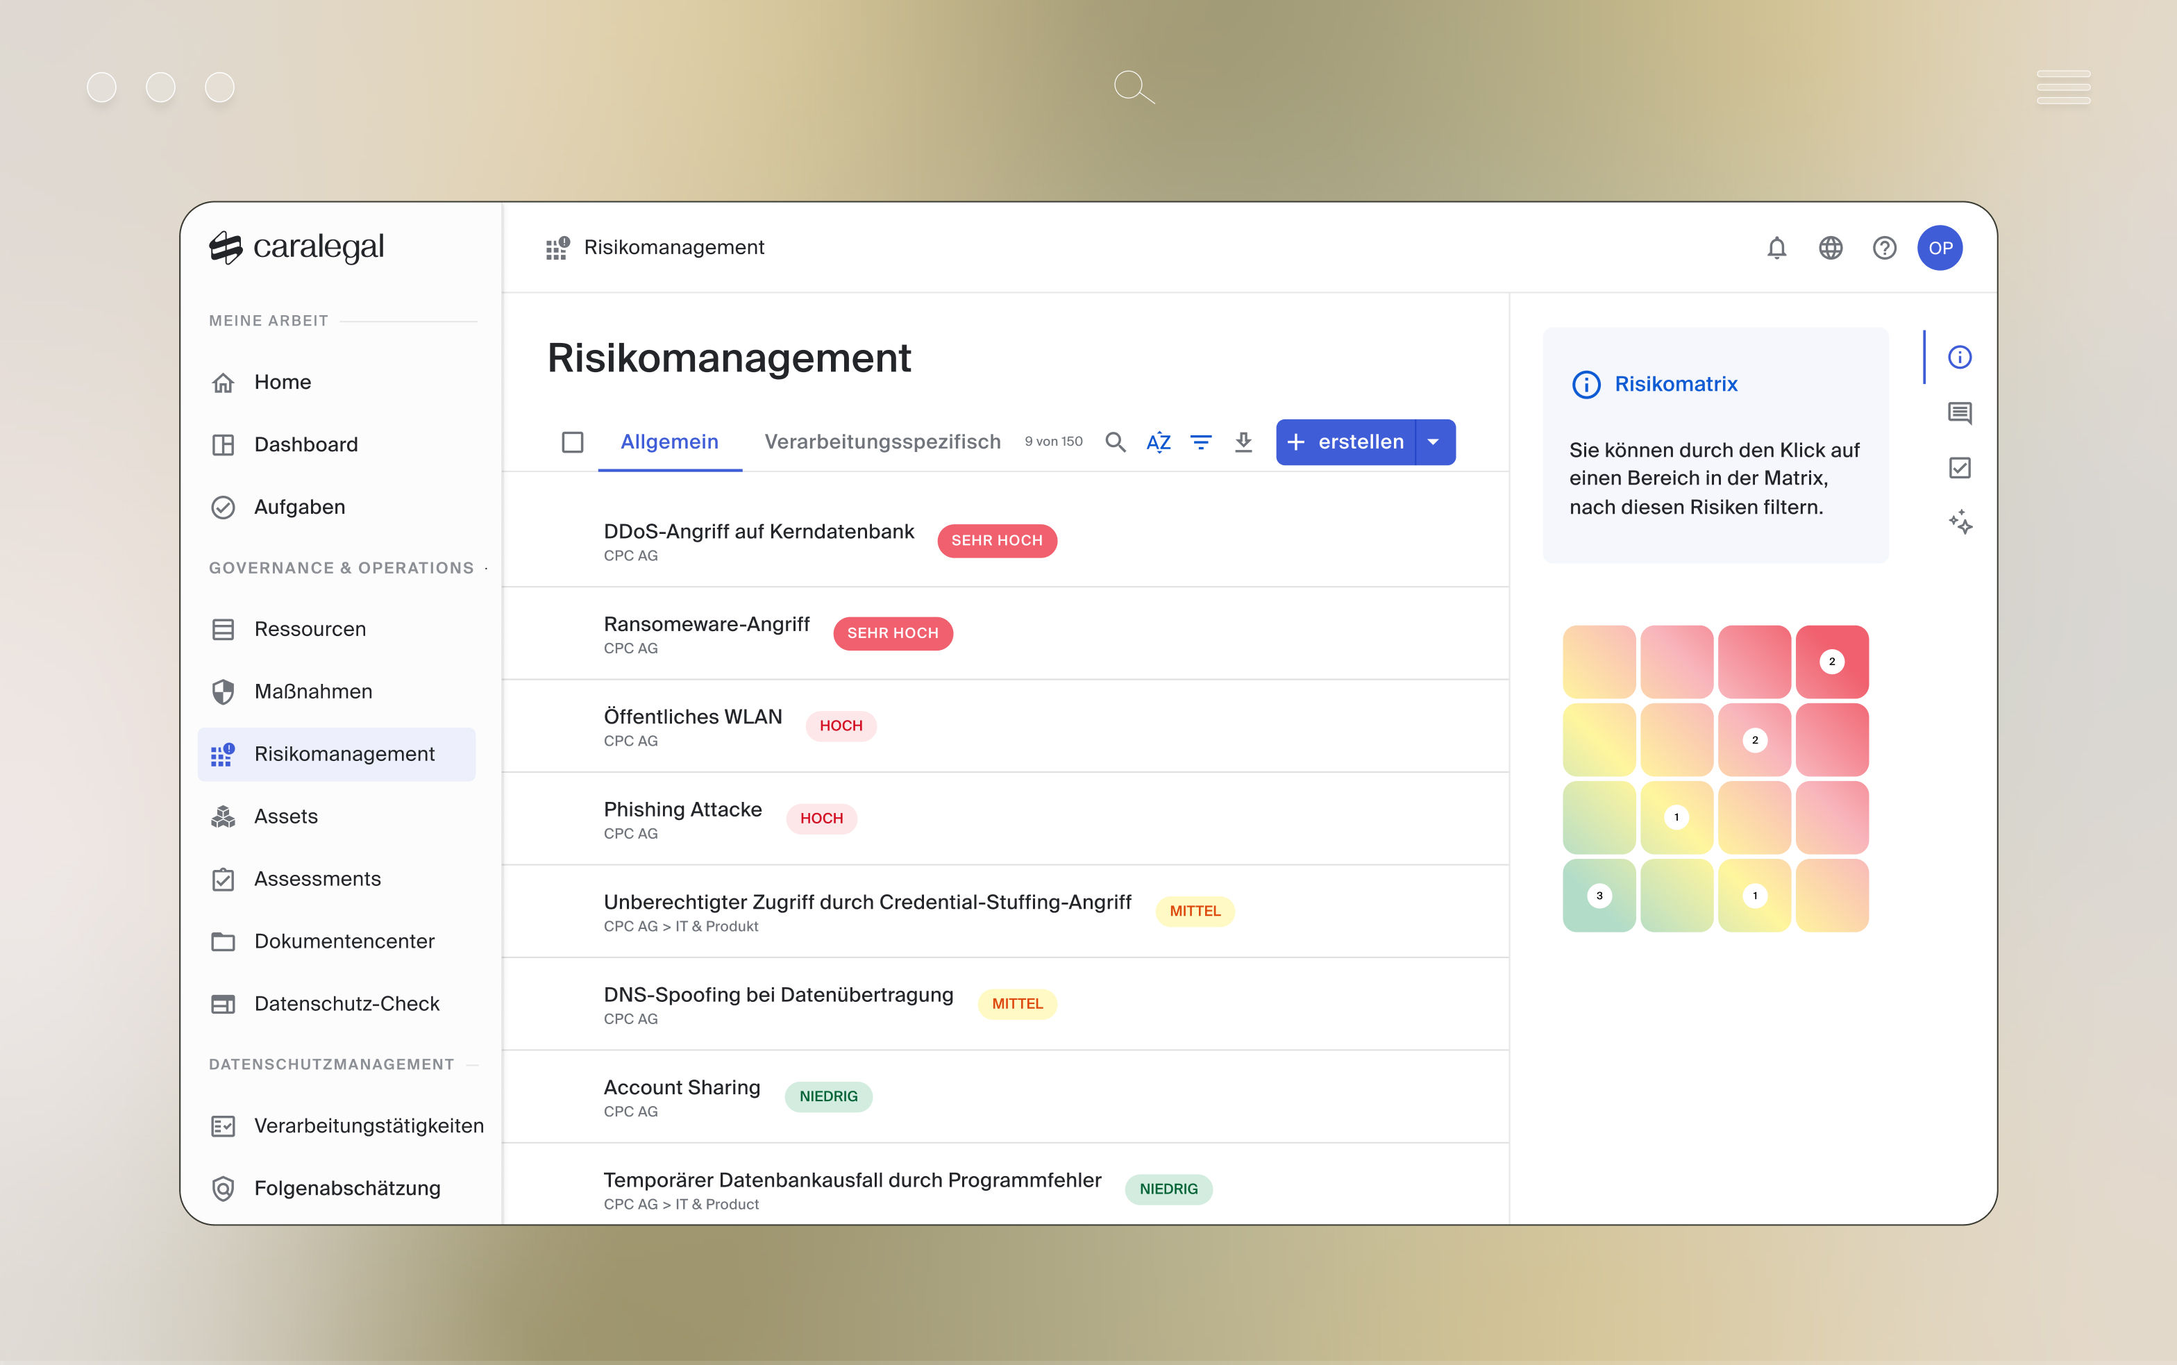Viewport: 2177px width, 1365px height.
Task: Toggle the select-all checkbox above the list
Action: pyautogui.click(x=573, y=442)
